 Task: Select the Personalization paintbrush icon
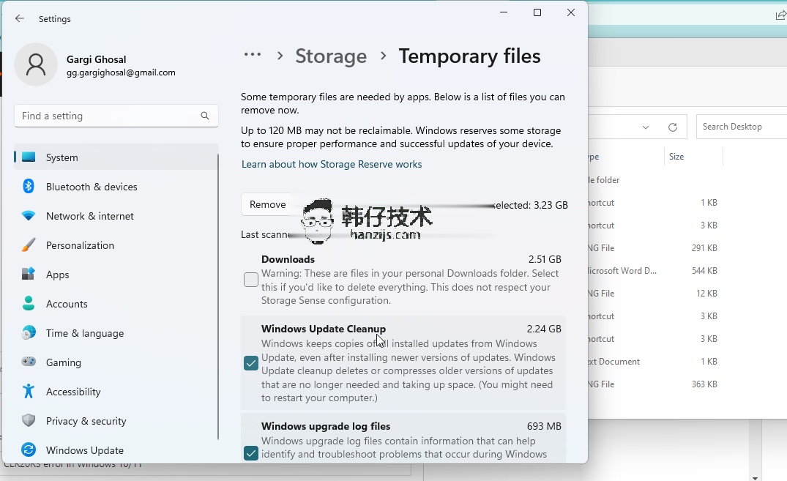(x=29, y=245)
